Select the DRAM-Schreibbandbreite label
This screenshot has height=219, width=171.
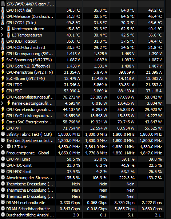(x=28, y=209)
